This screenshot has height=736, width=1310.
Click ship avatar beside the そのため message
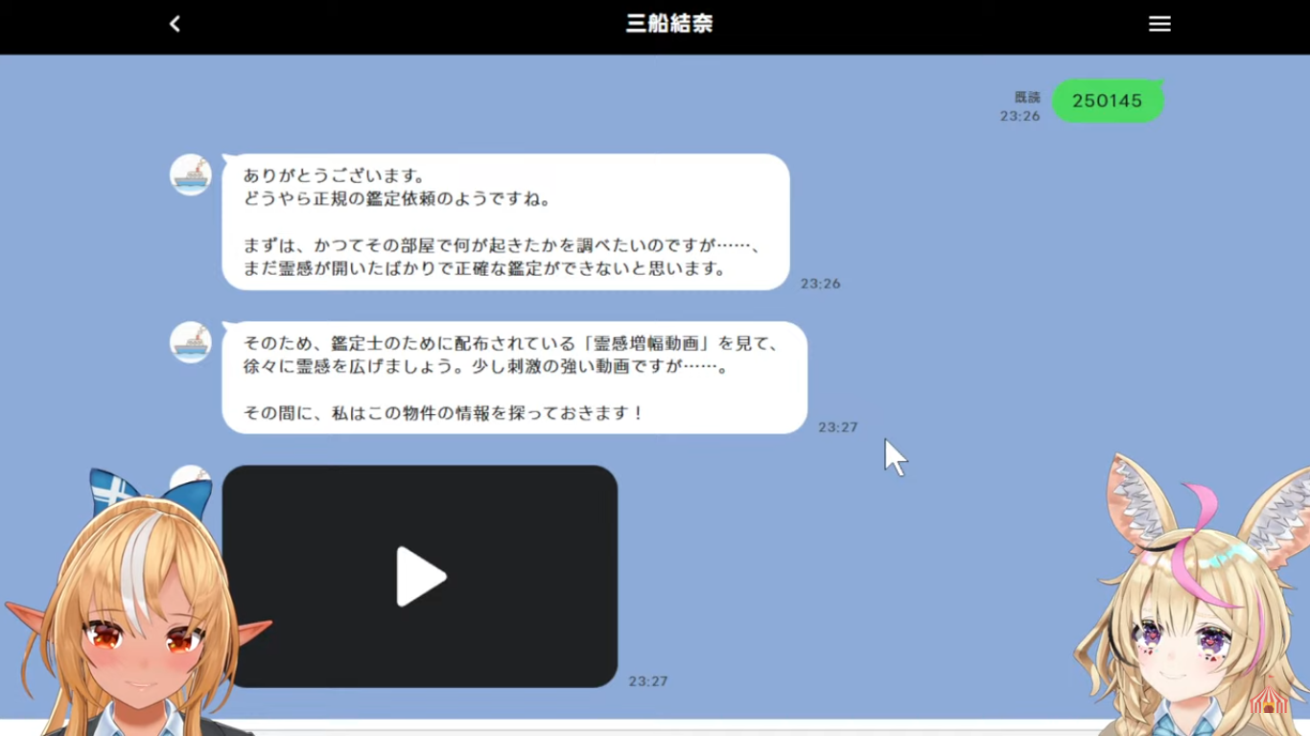191,342
